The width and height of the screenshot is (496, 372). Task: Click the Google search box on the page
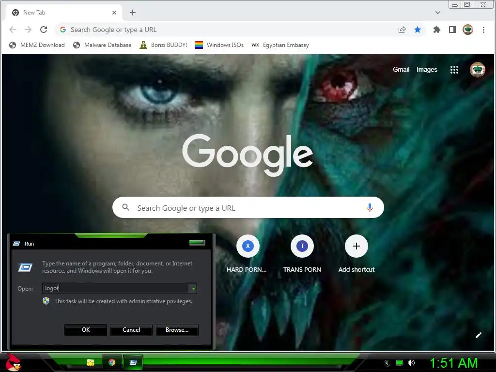(248, 207)
